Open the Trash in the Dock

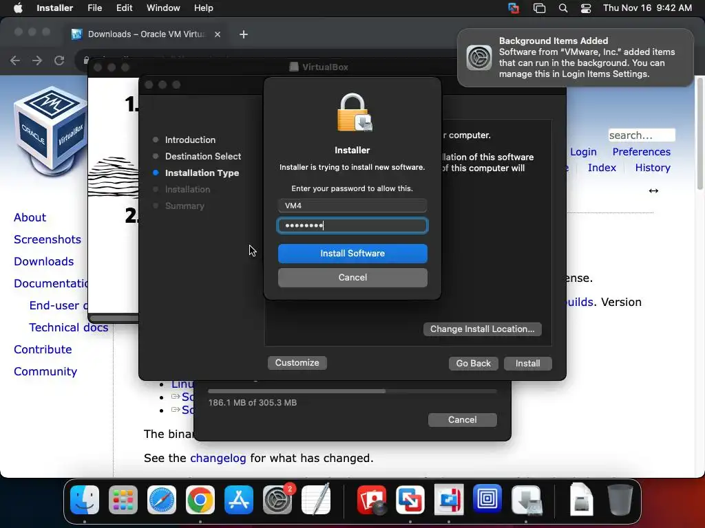click(x=620, y=499)
